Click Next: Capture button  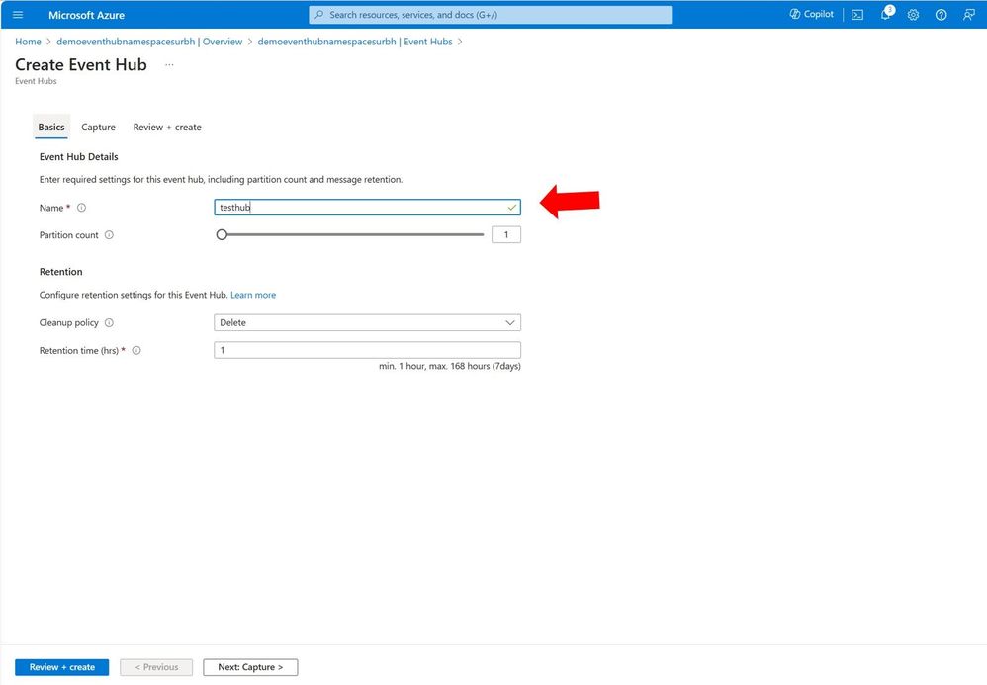(x=250, y=667)
